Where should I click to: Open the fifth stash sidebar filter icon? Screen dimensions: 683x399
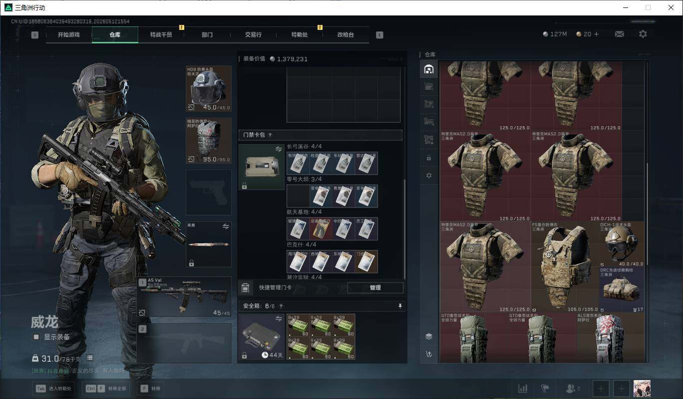[428, 140]
